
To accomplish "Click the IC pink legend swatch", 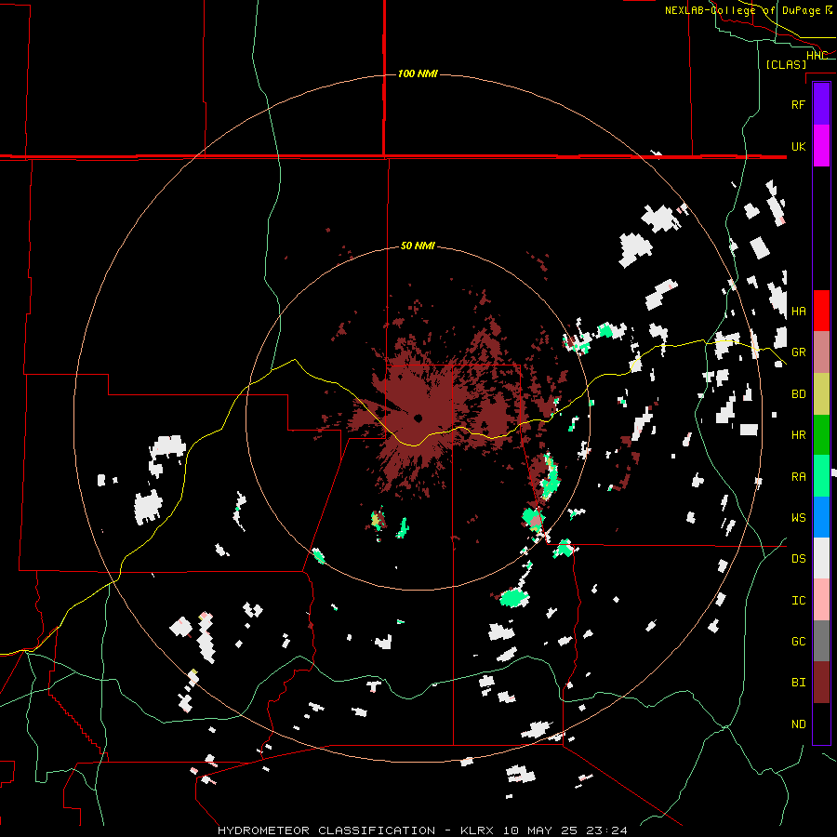I will (x=821, y=600).
